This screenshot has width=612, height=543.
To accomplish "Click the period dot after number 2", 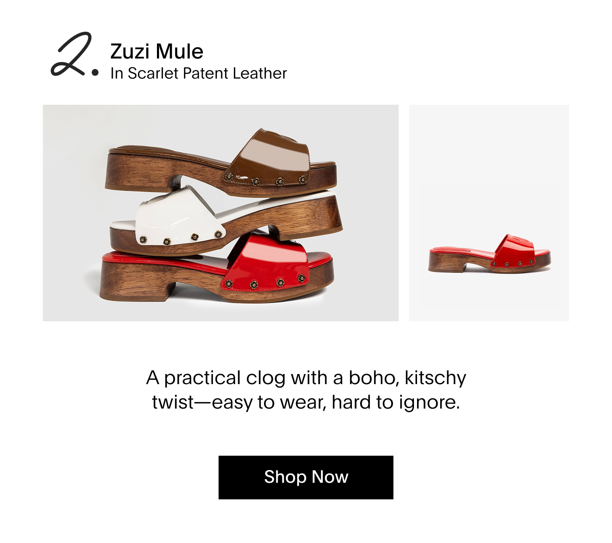I will pyautogui.click(x=95, y=73).
